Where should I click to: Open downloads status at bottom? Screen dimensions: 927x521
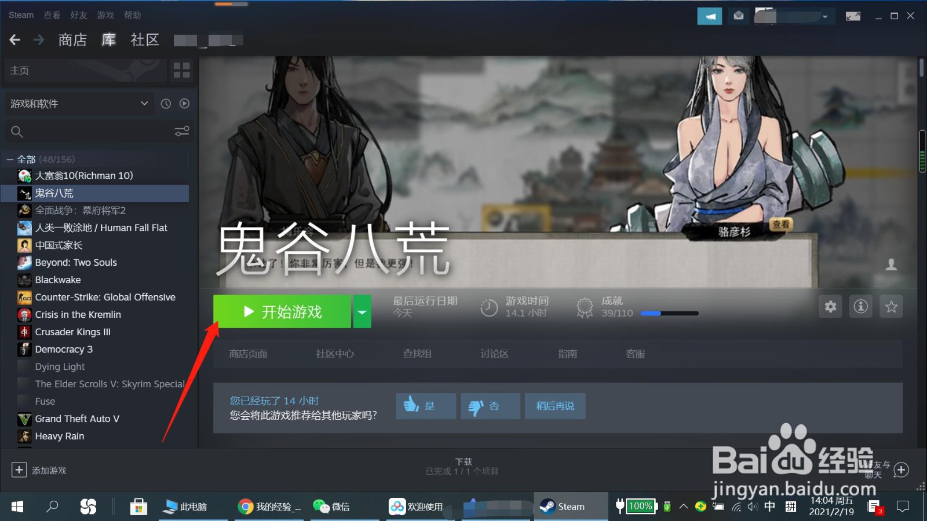tap(462, 466)
